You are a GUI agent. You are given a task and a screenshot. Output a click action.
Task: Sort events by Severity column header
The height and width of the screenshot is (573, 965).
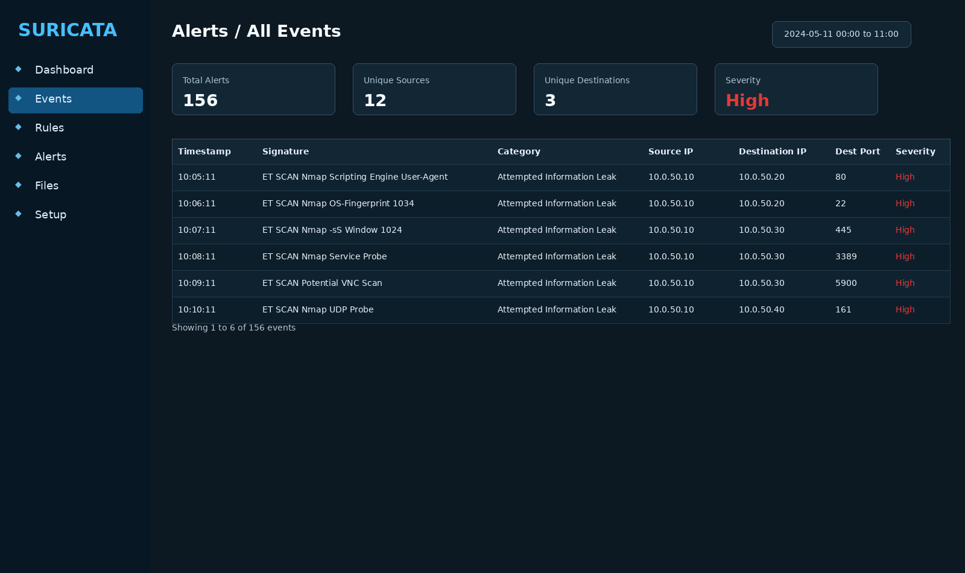click(x=915, y=151)
